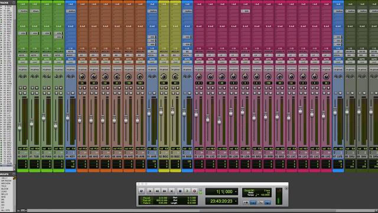Image resolution: width=378 pixels, height=213 pixels.
Task: Open the group assignment selector on 67 LVS
Action: click(x=338, y=69)
